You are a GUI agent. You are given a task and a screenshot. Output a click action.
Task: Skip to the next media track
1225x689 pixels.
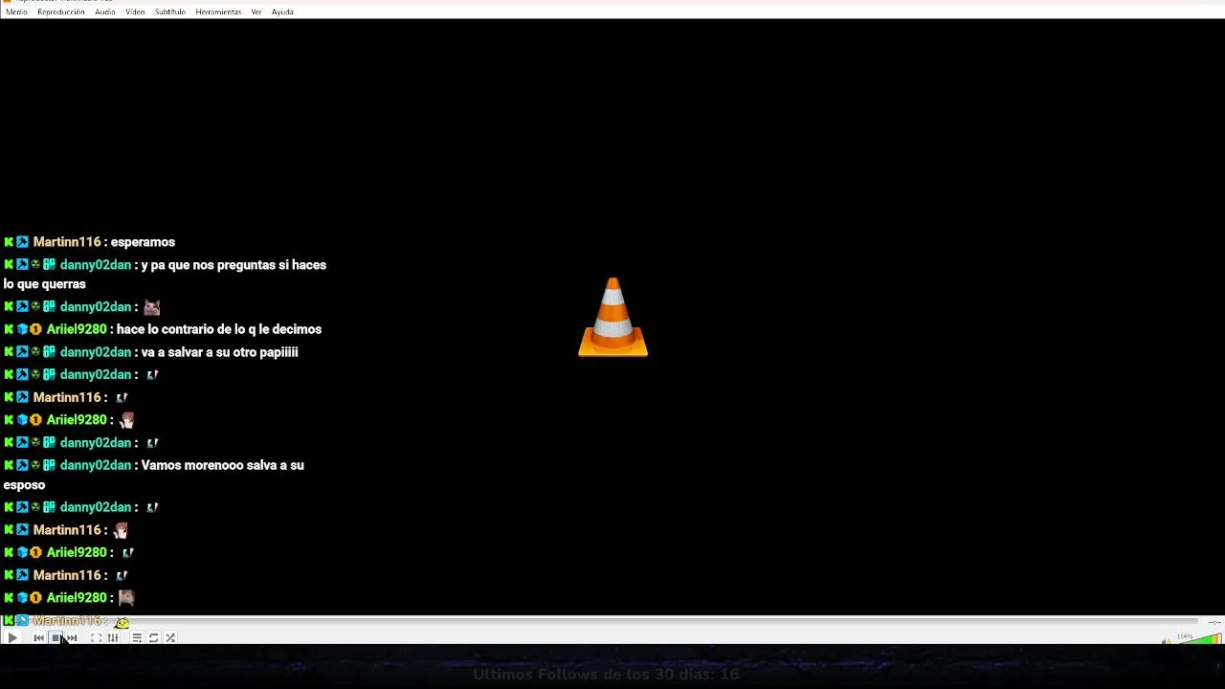point(72,638)
